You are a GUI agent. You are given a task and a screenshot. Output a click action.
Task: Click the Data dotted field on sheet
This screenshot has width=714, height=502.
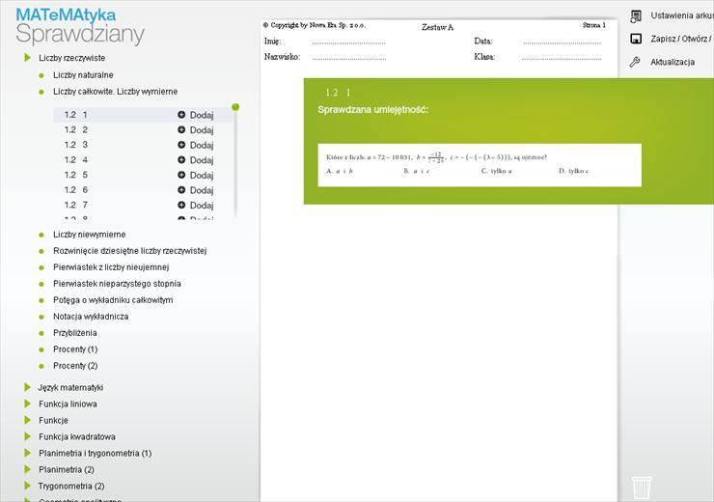coord(562,42)
